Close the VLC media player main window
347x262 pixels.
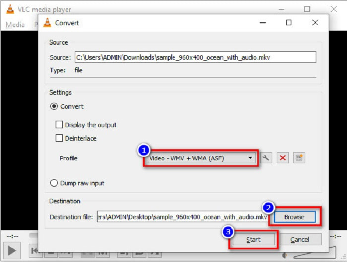click(x=334, y=9)
